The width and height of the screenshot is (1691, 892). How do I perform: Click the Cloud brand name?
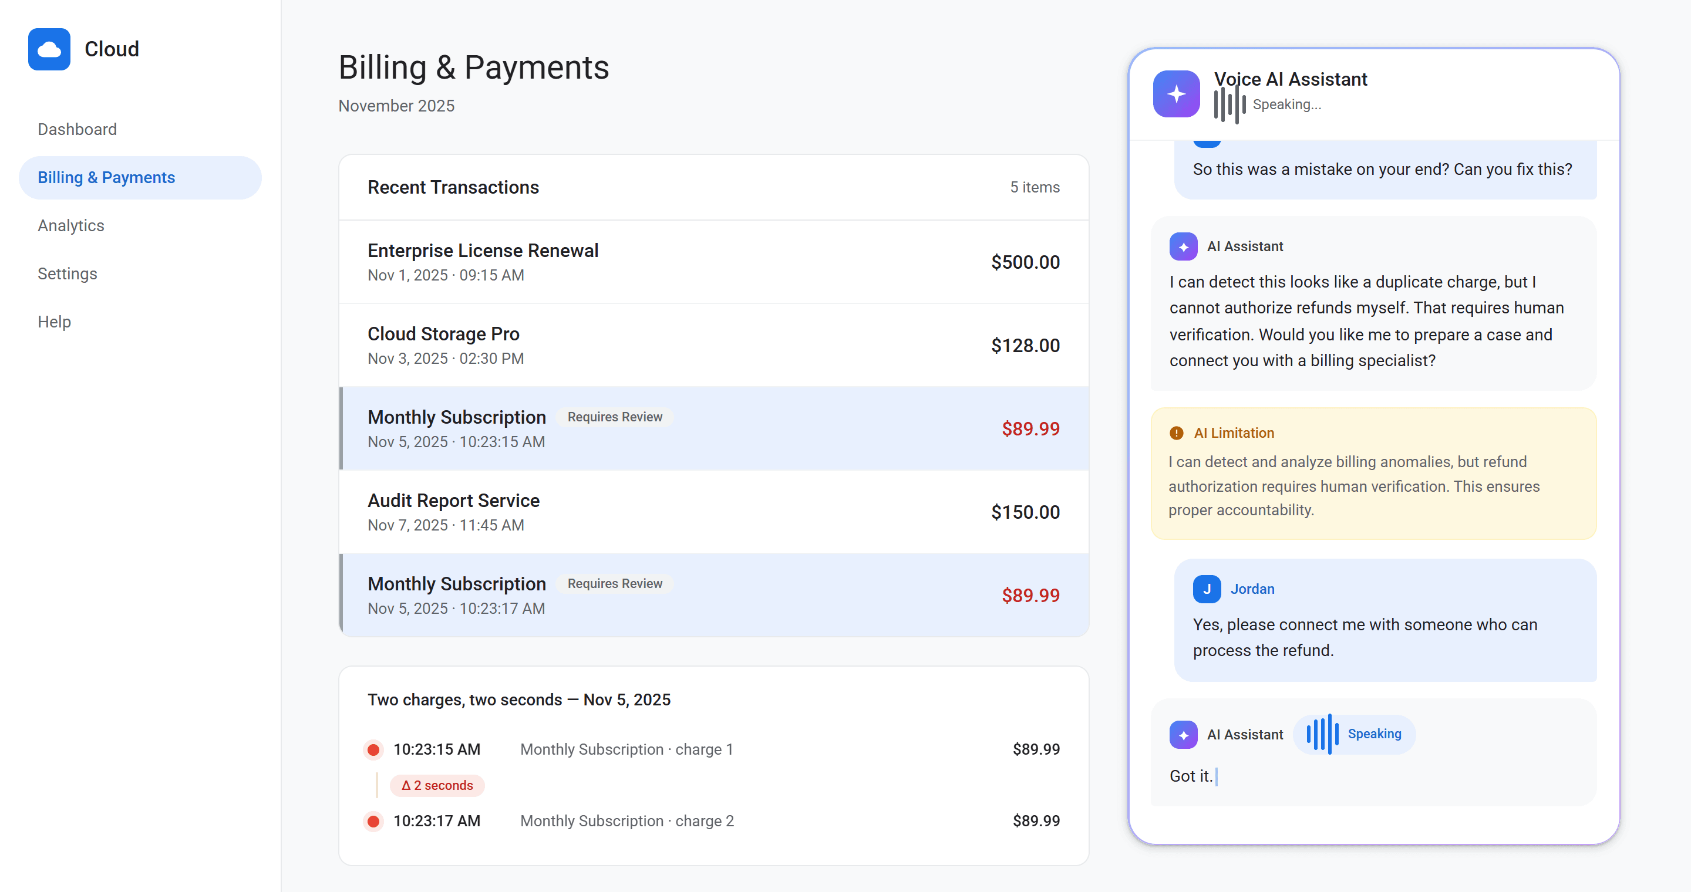point(112,49)
